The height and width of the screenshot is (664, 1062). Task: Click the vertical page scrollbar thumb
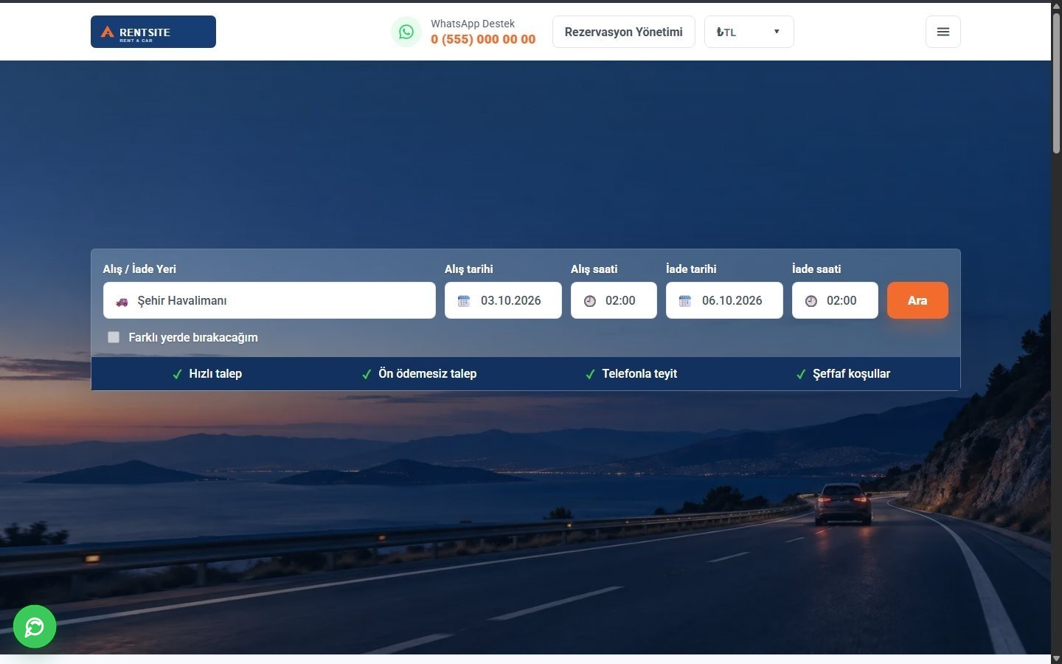pyautogui.click(x=1056, y=83)
